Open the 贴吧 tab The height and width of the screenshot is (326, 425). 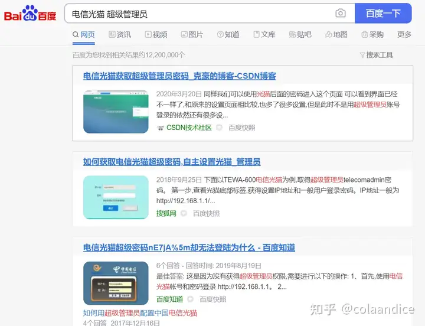coord(300,35)
